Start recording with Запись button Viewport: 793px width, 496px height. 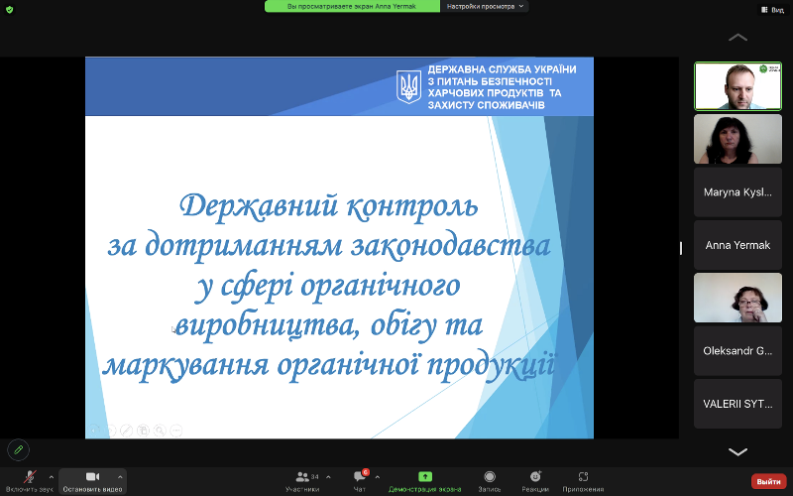(490, 479)
